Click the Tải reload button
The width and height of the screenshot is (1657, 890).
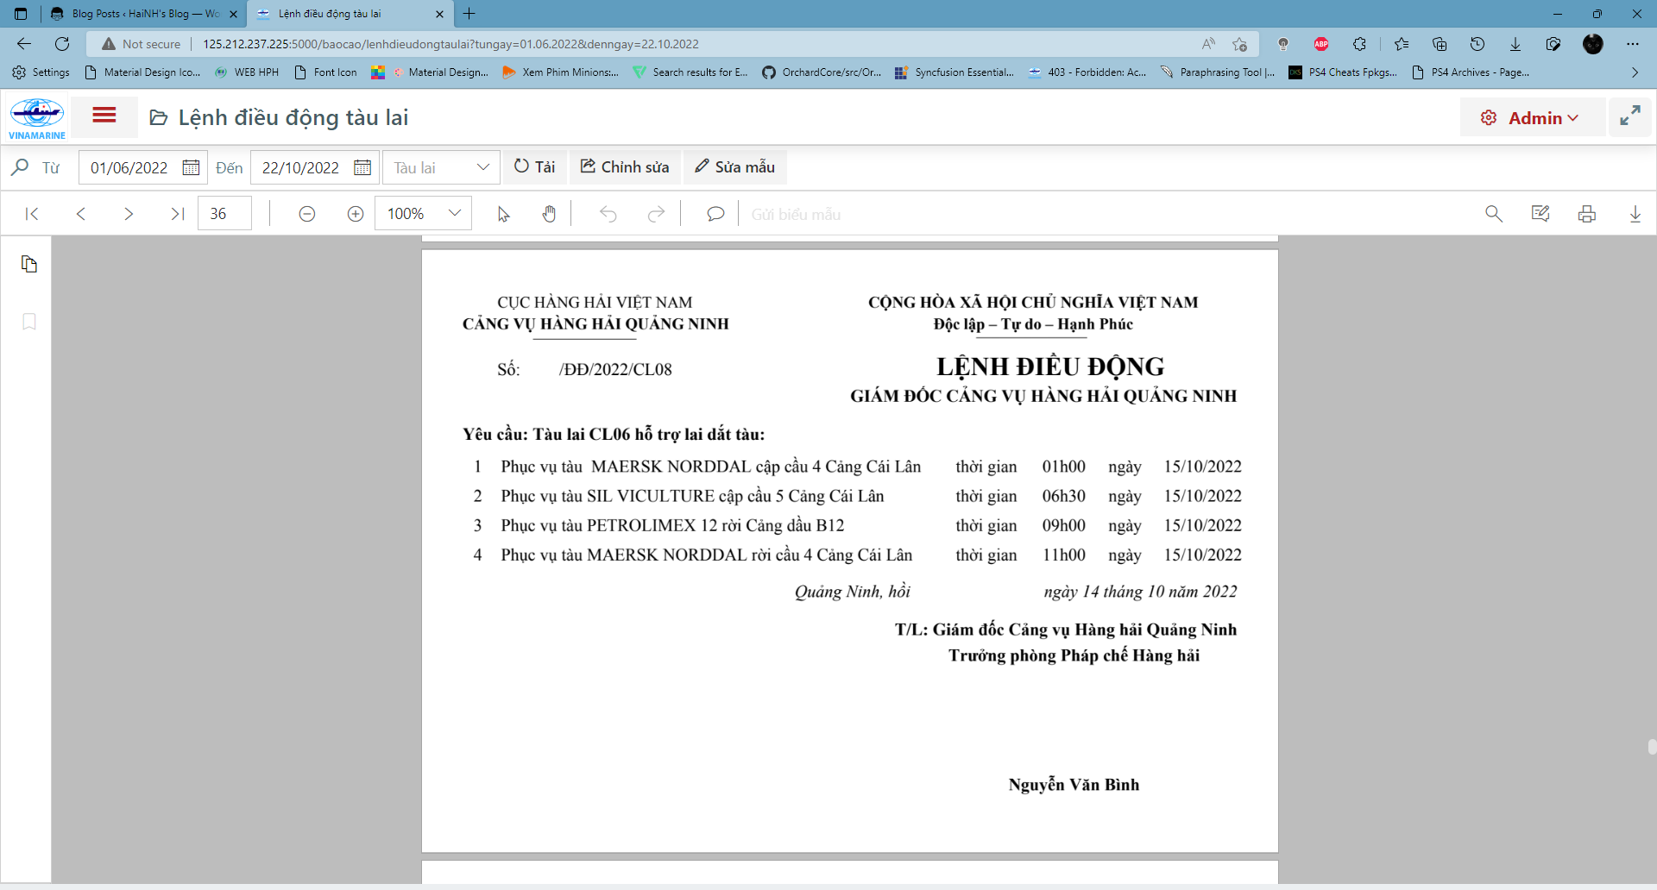click(535, 167)
